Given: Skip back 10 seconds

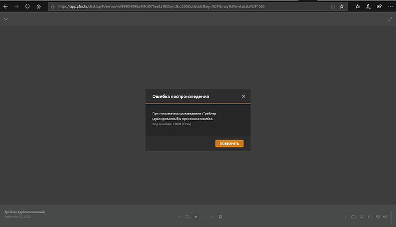Looking at the screenshot, I should tap(188, 217).
